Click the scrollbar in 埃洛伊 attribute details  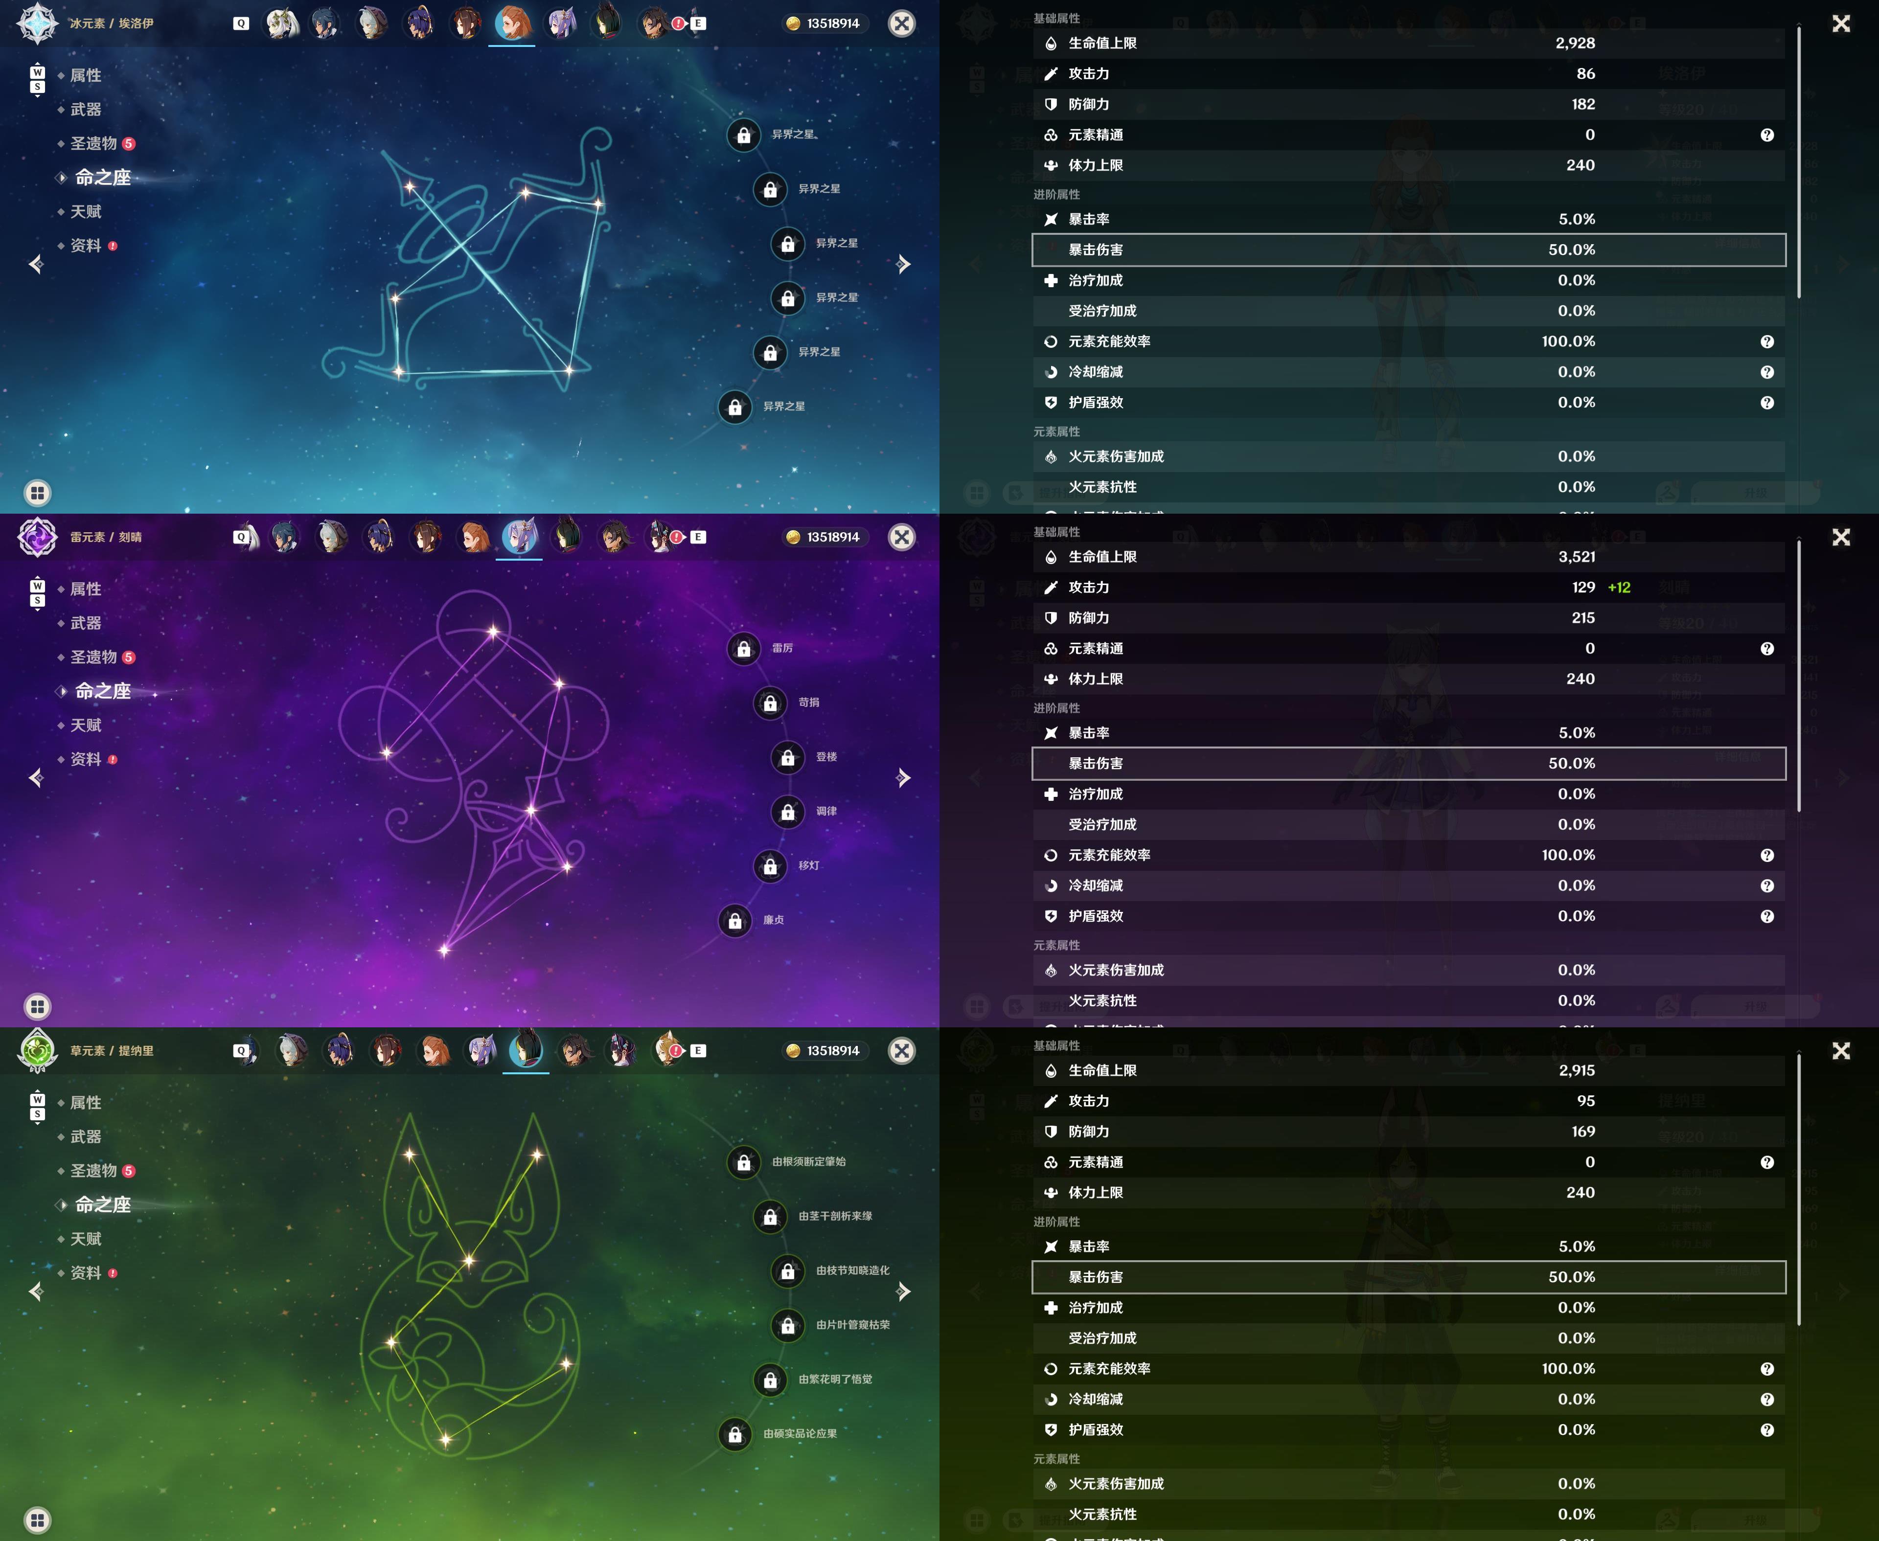(1799, 162)
